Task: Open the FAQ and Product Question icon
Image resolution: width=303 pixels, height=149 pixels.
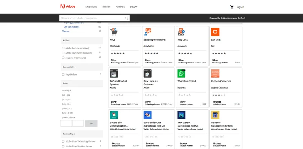Action: [x=114, y=73]
